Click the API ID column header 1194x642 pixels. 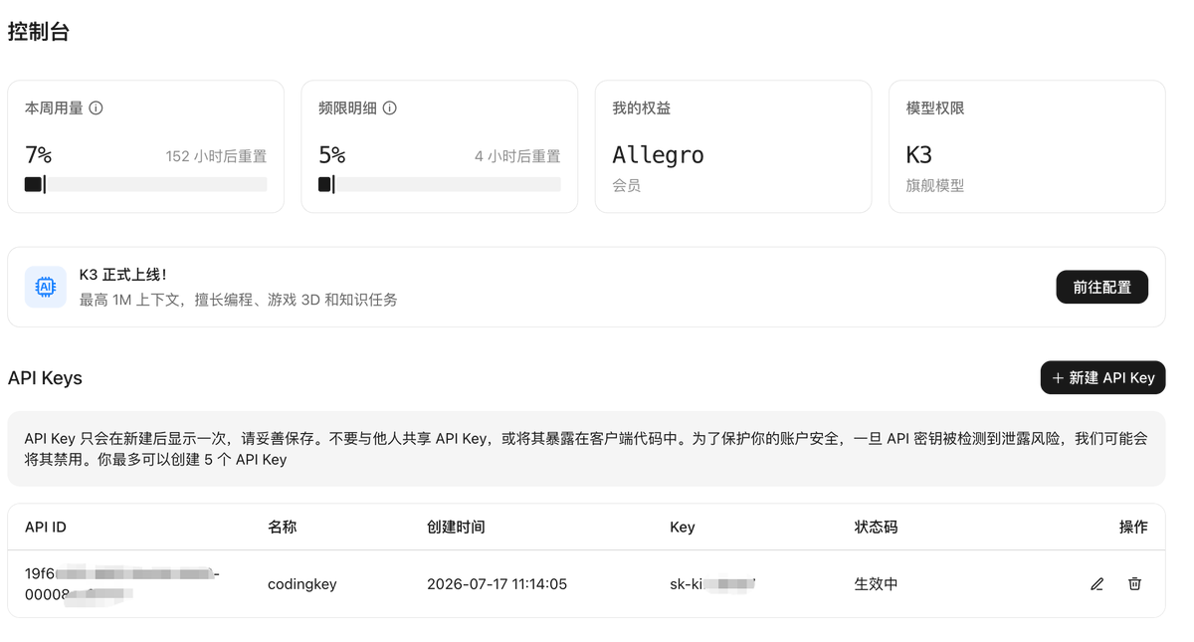coord(46,527)
